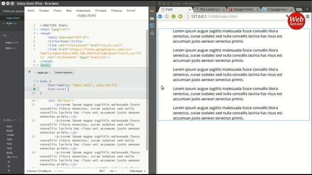This screenshot has width=312, height=175.
Task: Collapse the body tag fold arrow on line 9
Action: click(x=38, y=65)
